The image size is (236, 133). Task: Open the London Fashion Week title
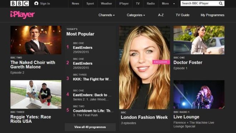coord(144,117)
